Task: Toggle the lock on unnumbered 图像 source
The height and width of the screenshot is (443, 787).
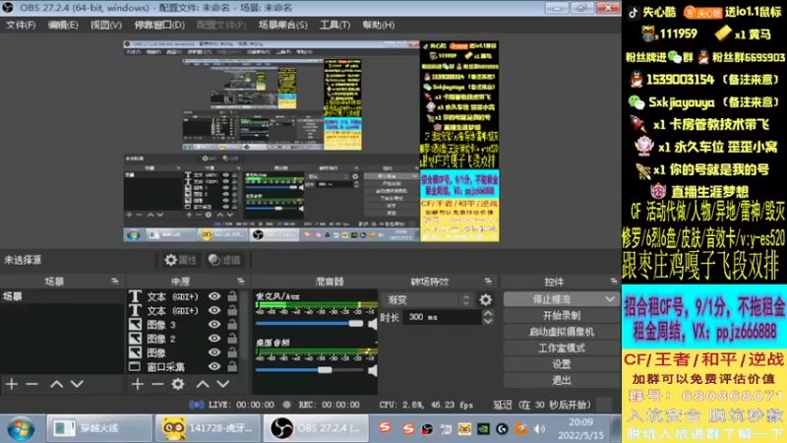Action: point(232,352)
